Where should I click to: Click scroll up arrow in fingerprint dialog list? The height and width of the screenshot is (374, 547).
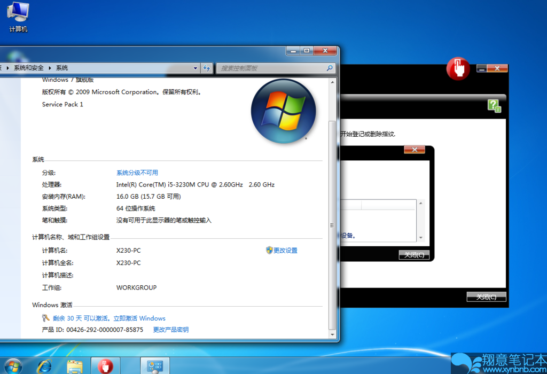421,203
